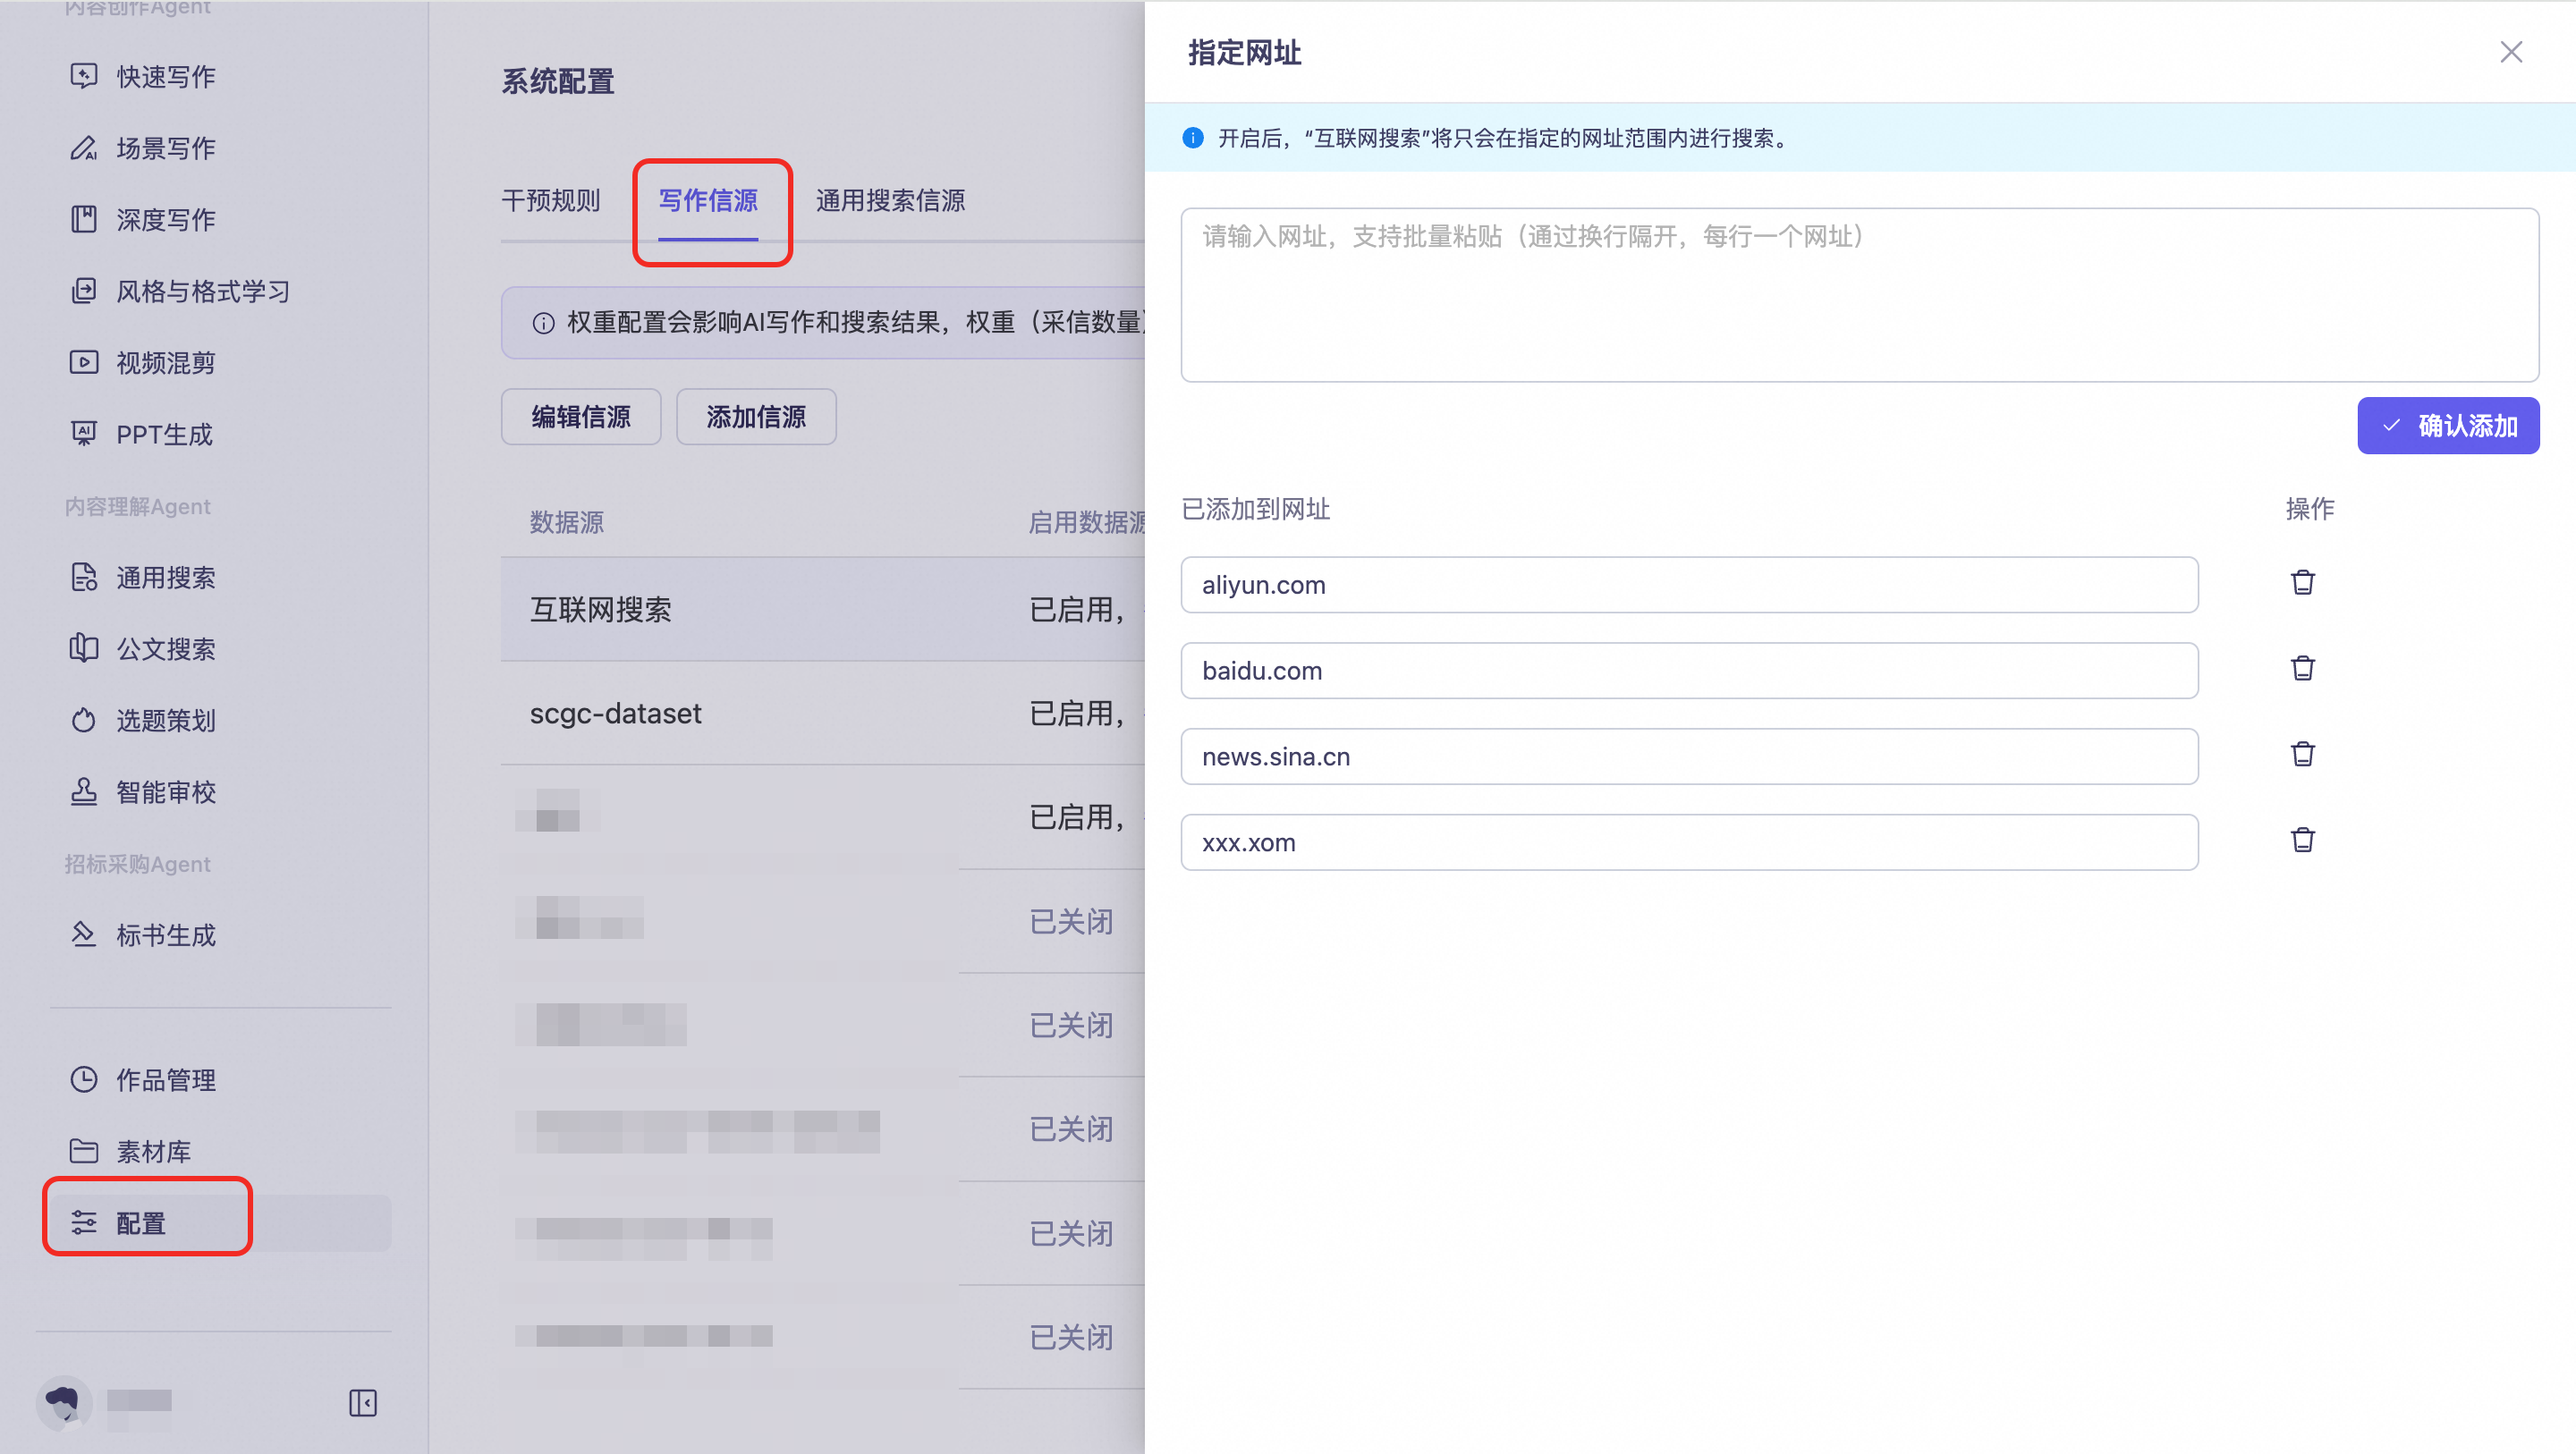Open 素材库 folder in the sidebar
This screenshot has height=1454, width=2576.
pos(153,1151)
